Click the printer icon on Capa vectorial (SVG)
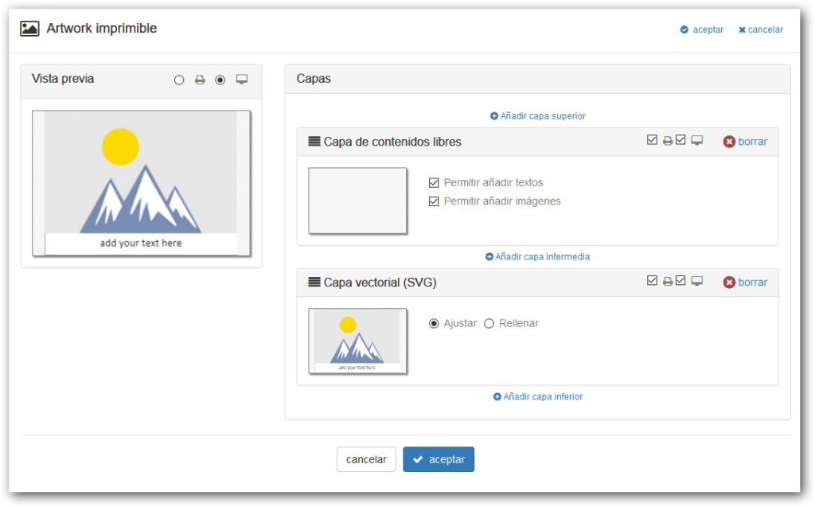This screenshot has height=507, width=815. (668, 282)
